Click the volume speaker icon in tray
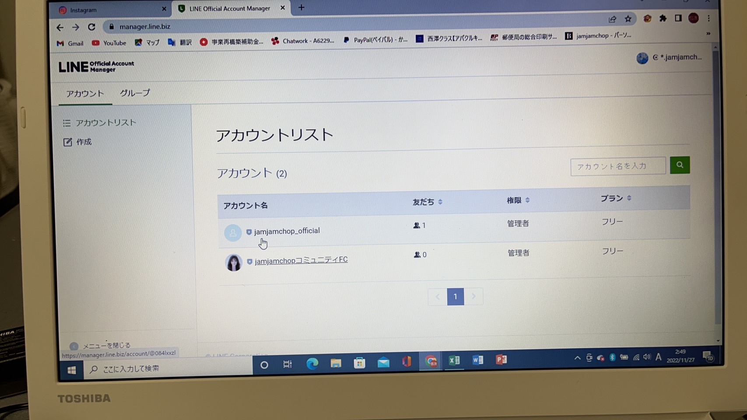 647,357
